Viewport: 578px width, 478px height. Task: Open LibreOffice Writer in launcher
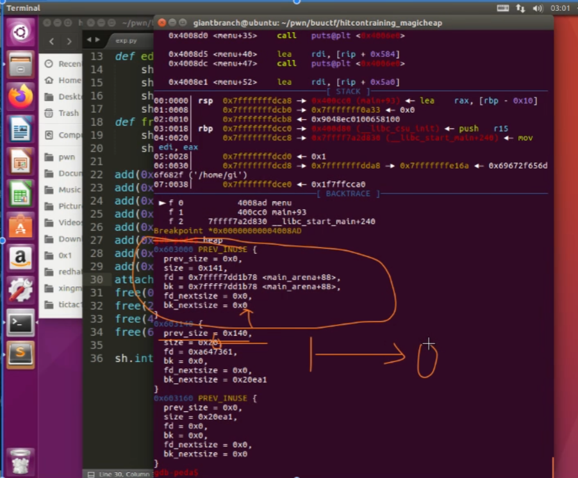21,129
